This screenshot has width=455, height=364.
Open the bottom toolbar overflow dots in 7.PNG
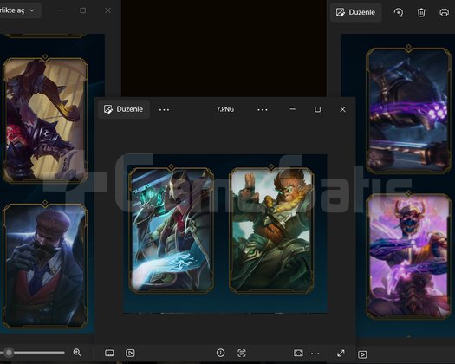point(315,354)
